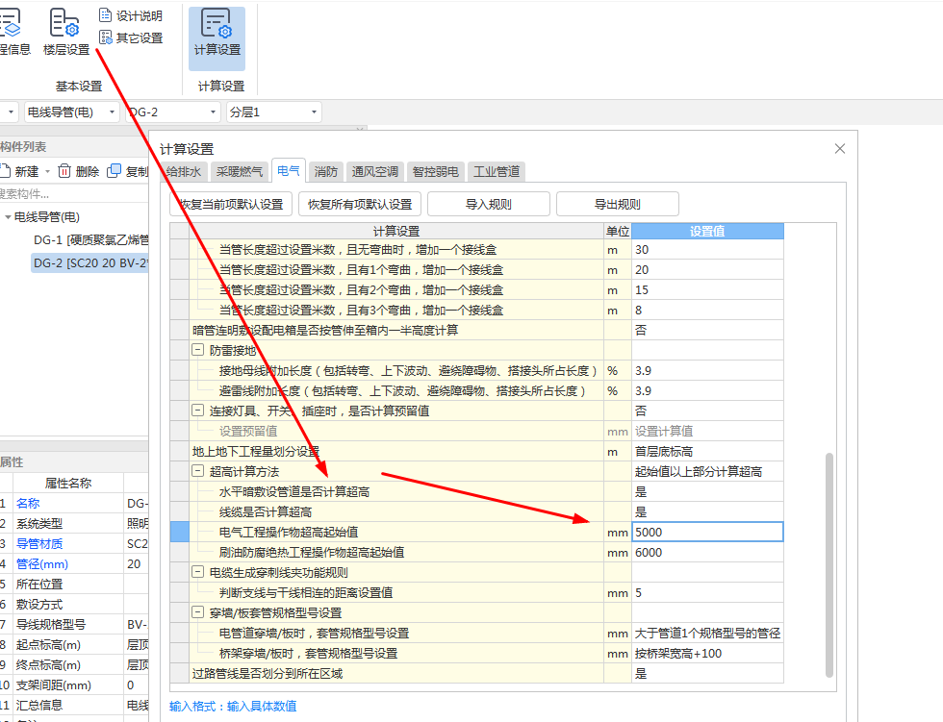Switch to 智控弱电 tab
The width and height of the screenshot is (943, 722).
tap(435, 172)
